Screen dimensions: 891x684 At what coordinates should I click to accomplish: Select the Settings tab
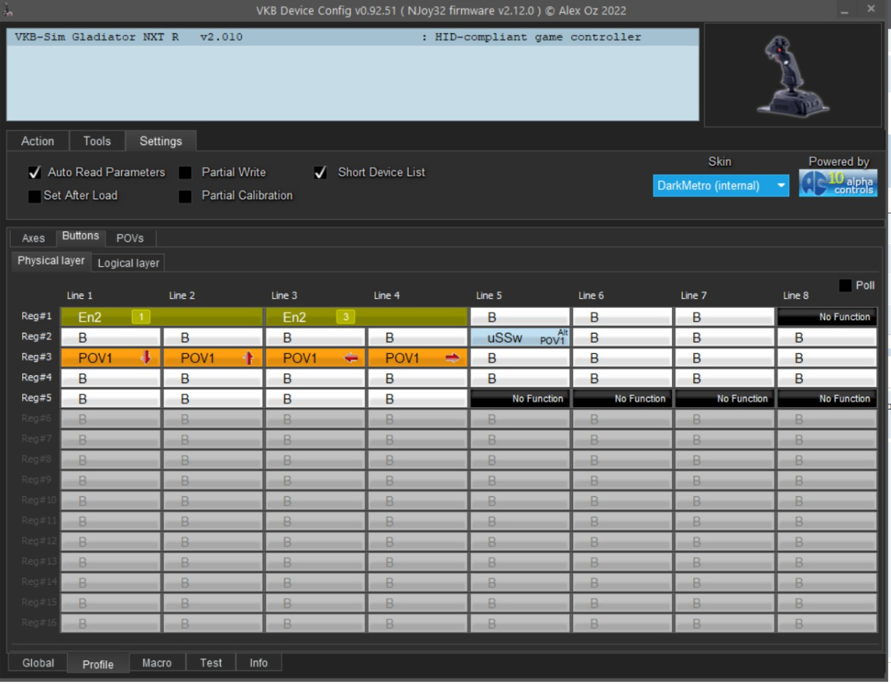tap(161, 141)
